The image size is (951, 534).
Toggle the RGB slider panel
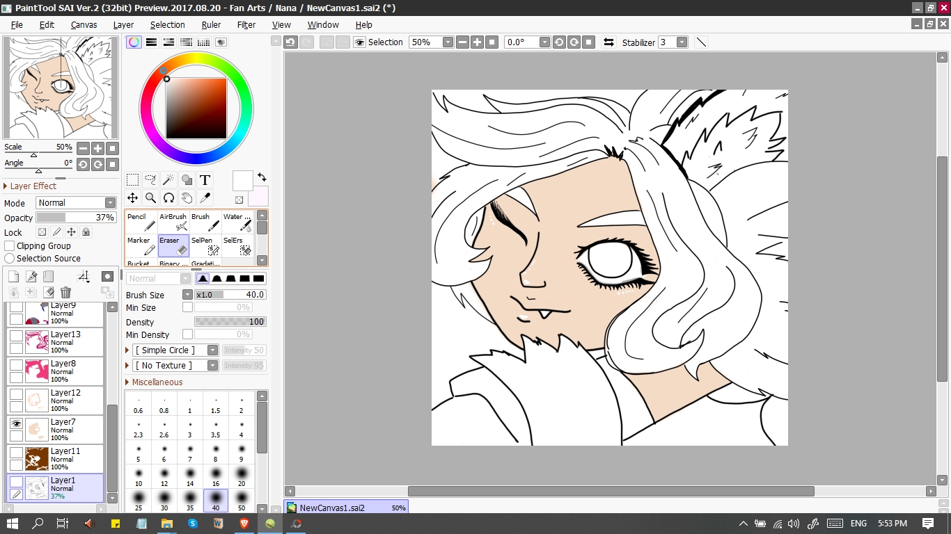click(151, 42)
